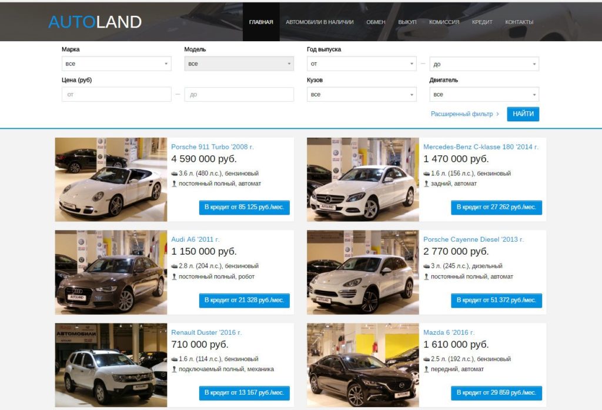Click the Цена 'от' minimum price field
The height and width of the screenshot is (410, 602).
tap(116, 95)
